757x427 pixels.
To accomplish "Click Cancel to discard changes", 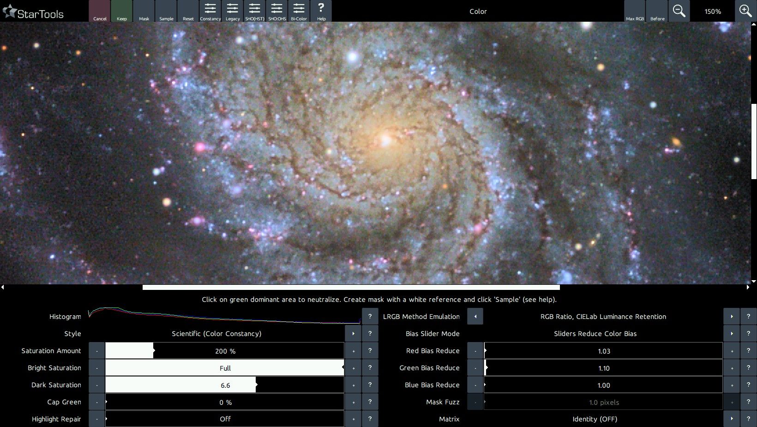I will pos(100,11).
